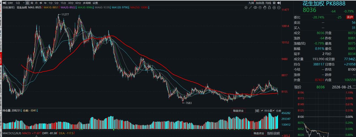356x137 pixels.
Task: Click 暗盘资金 button in volume panel
Action: [x=238, y=111]
